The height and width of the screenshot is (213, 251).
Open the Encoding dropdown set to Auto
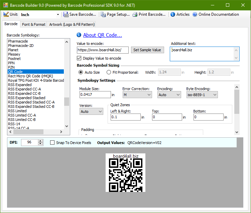pos(169,95)
